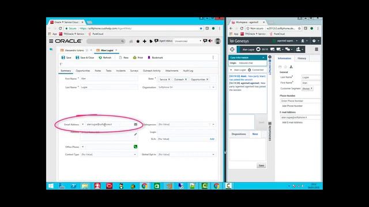Dial using green phone icon by Office Phone
Viewport: 369px width, 207px height.
[x=135, y=147]
